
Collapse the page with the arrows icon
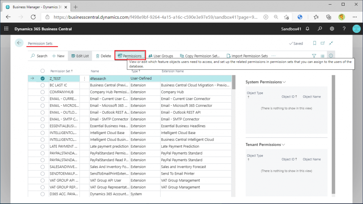pyautogui.click(x=331, y=43)
